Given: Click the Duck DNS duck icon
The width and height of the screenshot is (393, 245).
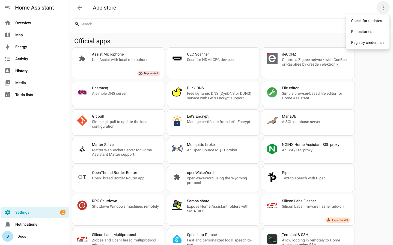Looking at the screenshot, I should point(177,92).
